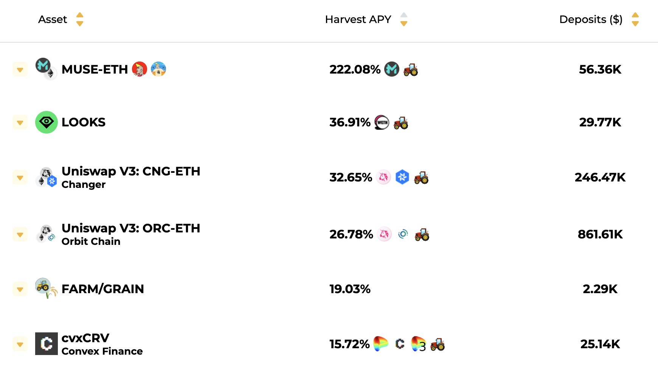Expand the FARM/GRAIN row details
This screenshot has width=658, height=372.
click(20, 289)
